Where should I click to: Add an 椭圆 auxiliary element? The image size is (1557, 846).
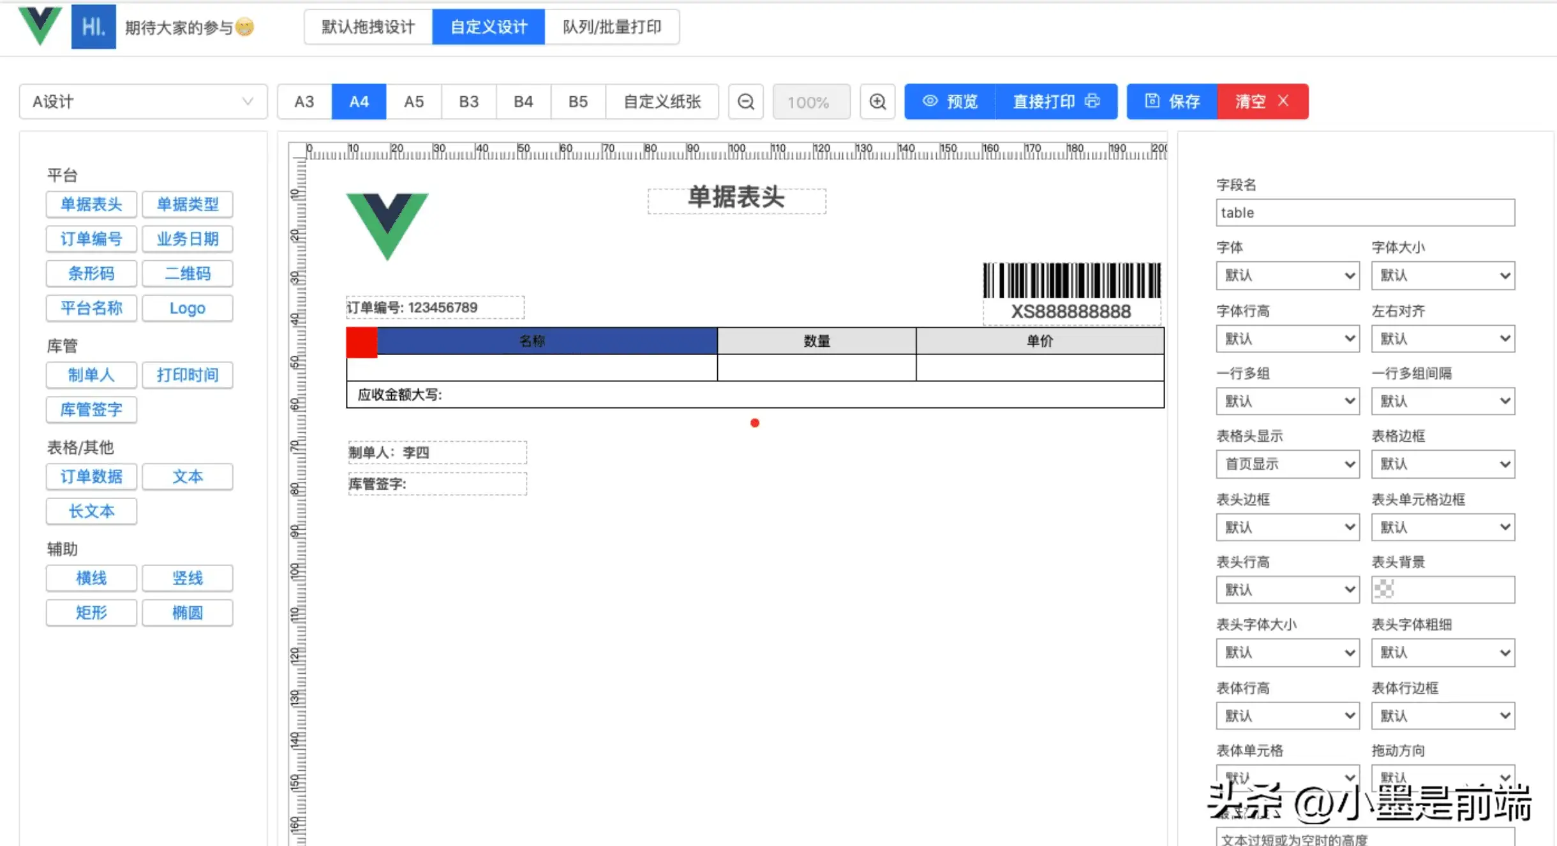tap(188, 612)
